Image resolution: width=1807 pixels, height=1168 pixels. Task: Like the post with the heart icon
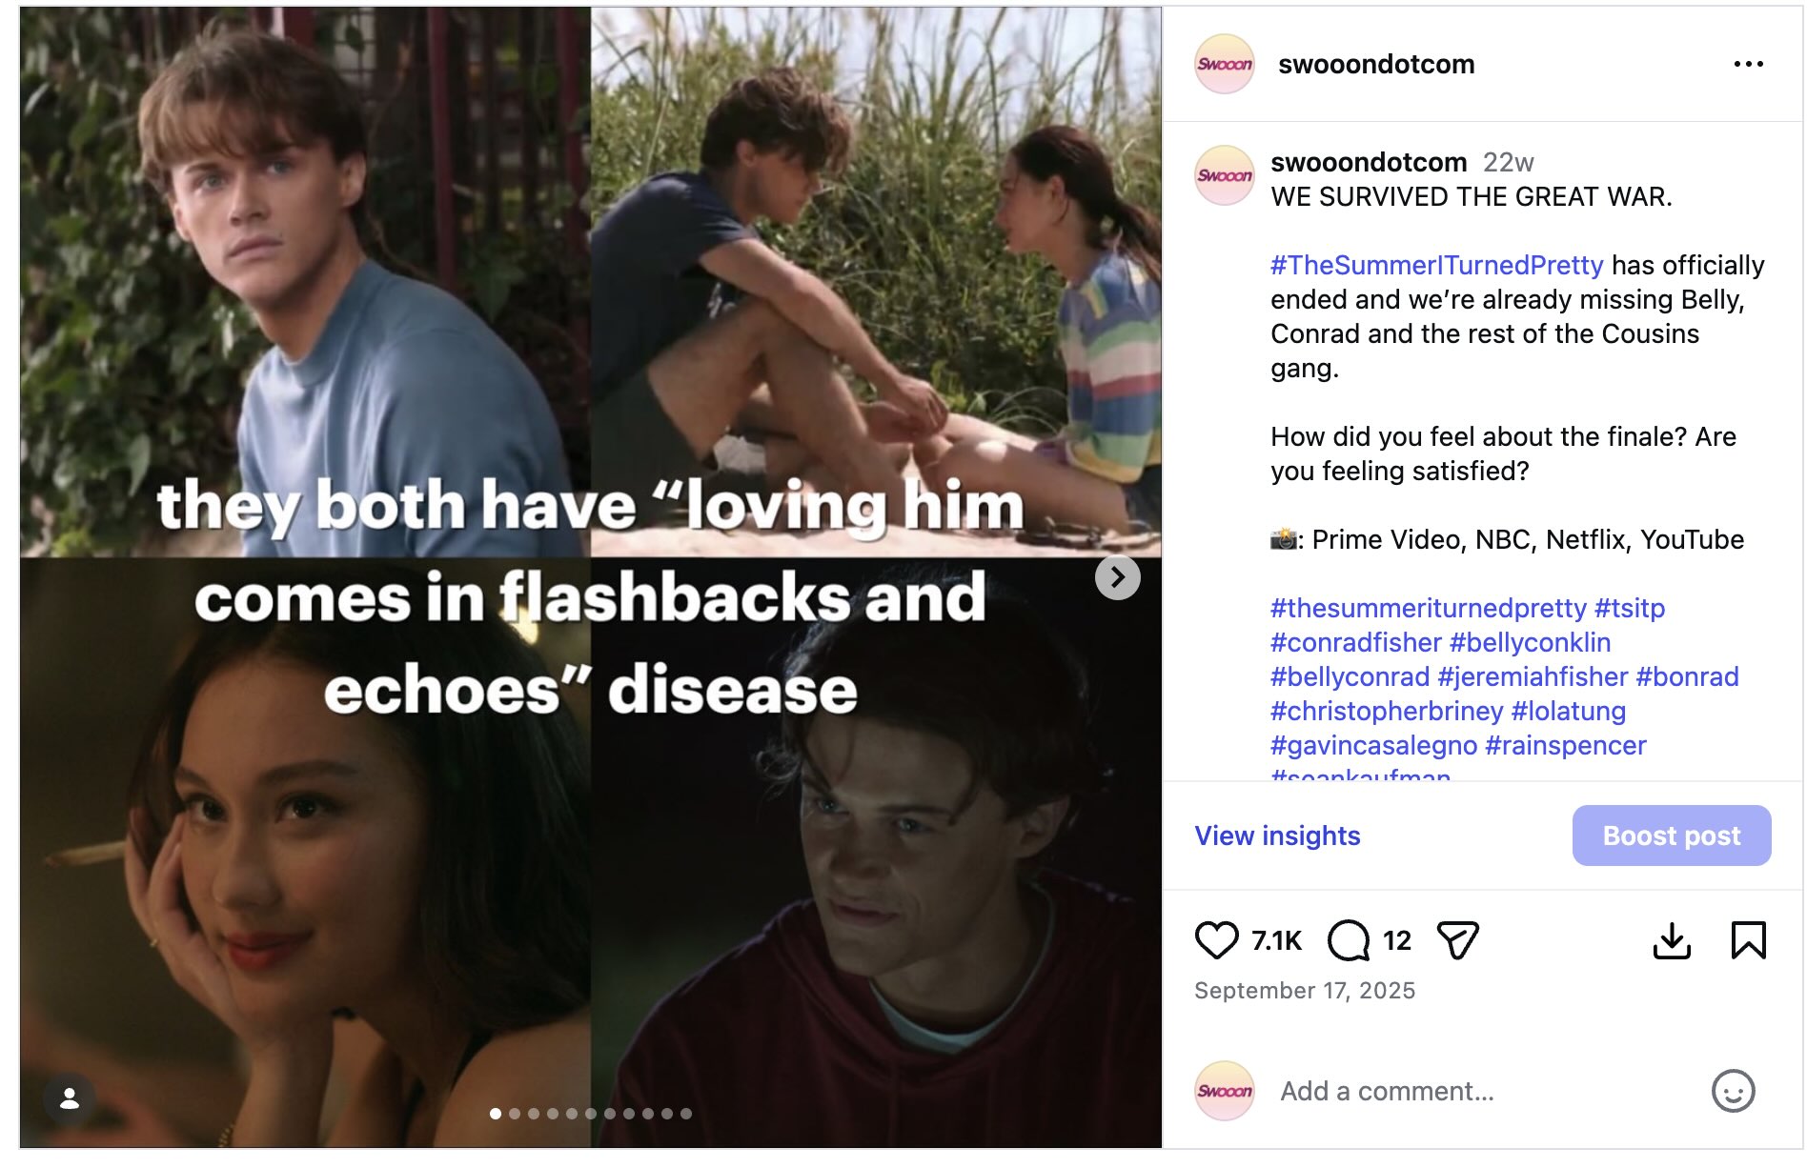tap(1216, 940)
